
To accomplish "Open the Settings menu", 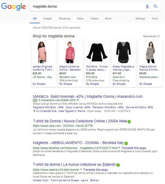I will [x=140, y=18].
